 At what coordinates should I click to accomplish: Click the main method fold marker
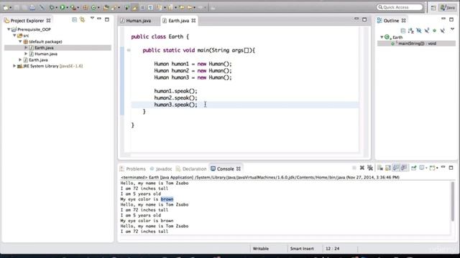[x=129, y=50]
